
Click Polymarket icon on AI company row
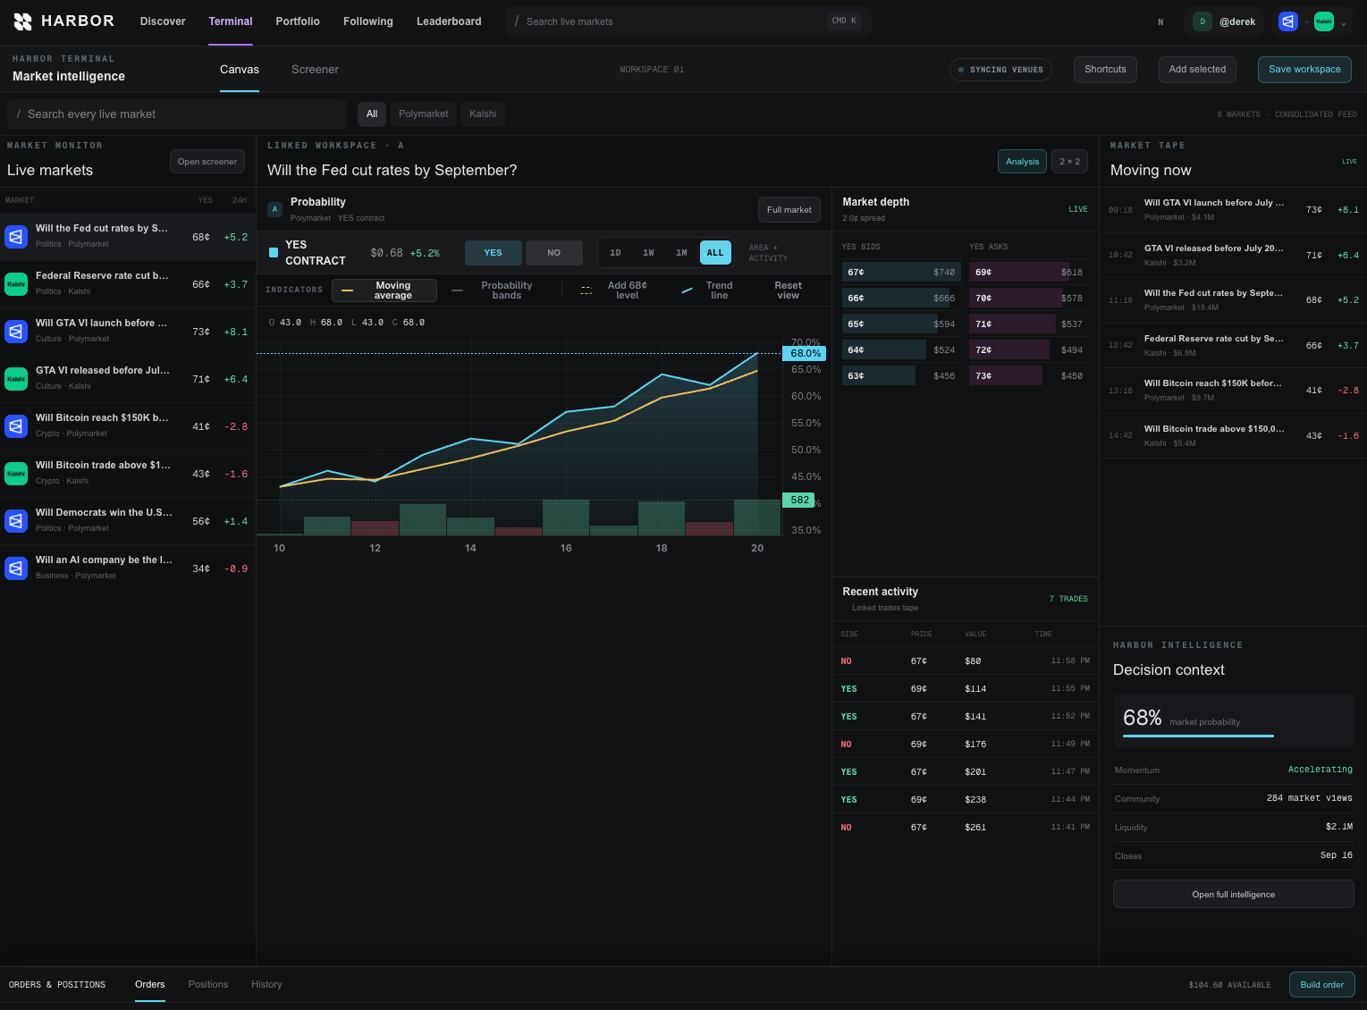16,568
